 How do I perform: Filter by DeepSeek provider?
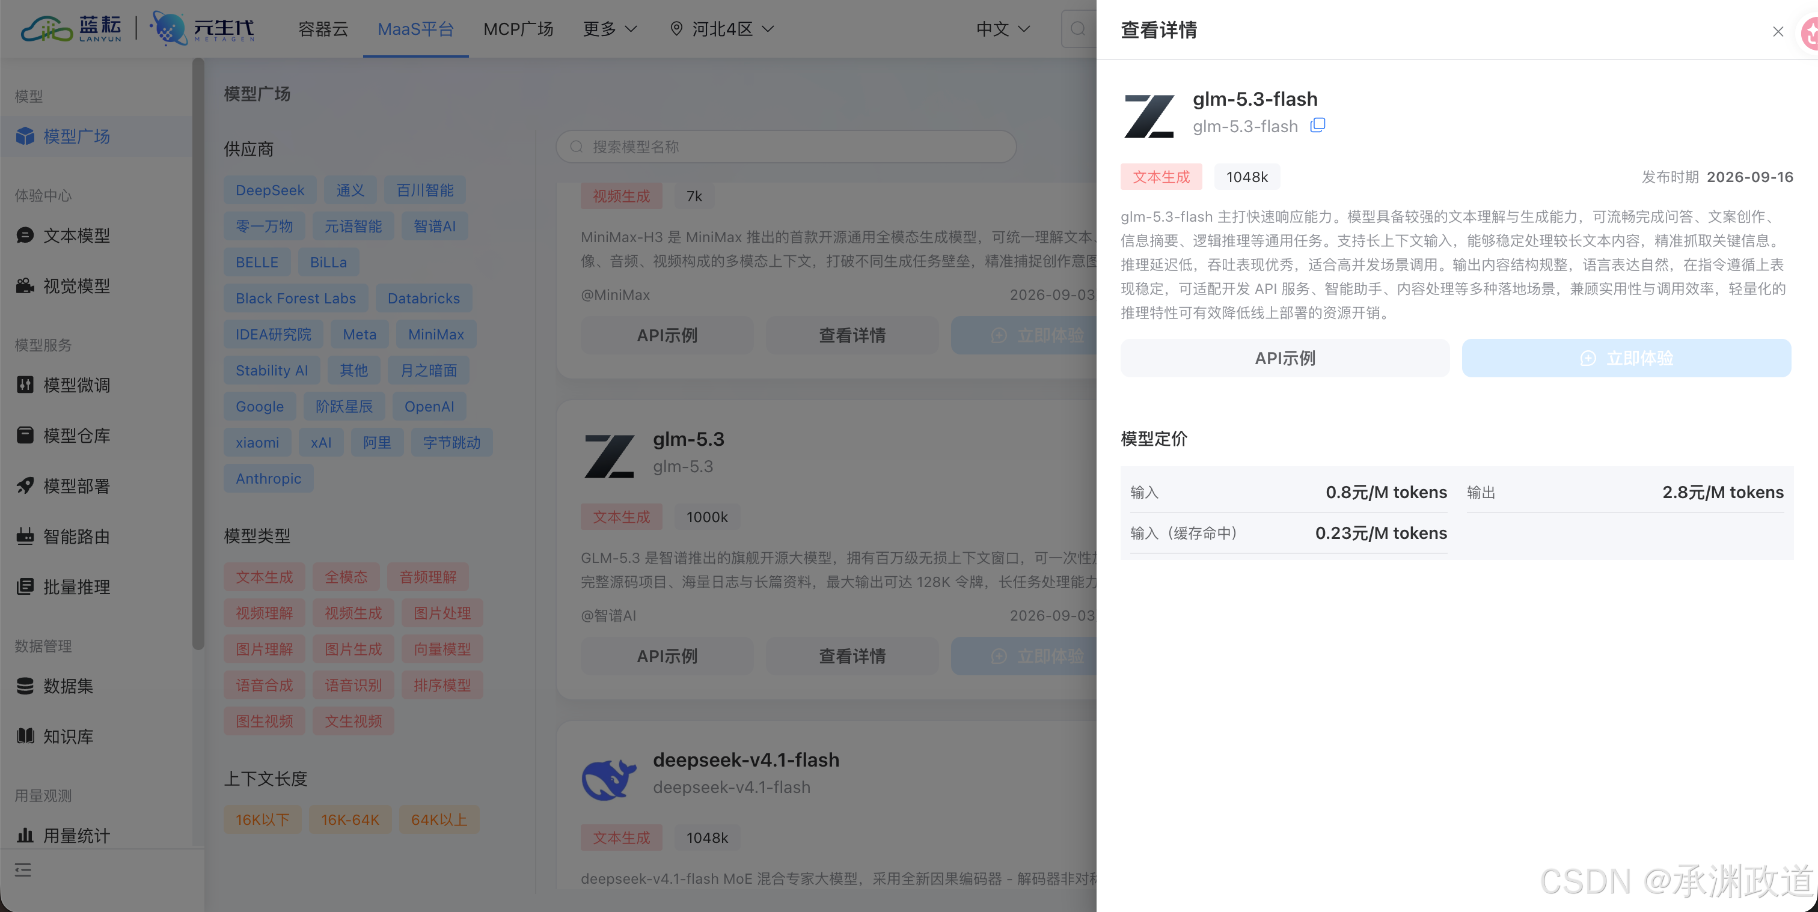269,190
